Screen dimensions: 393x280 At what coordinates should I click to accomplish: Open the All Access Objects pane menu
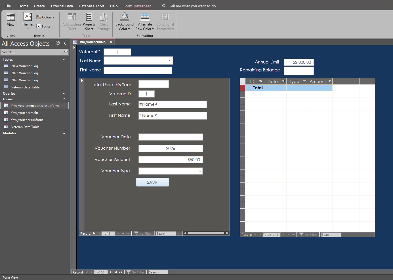[58, 43]
